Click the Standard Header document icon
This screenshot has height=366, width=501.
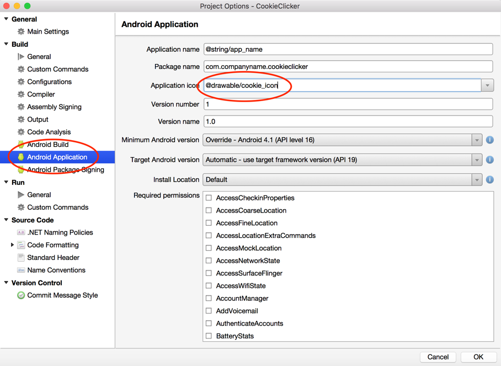tap(21, 258)
